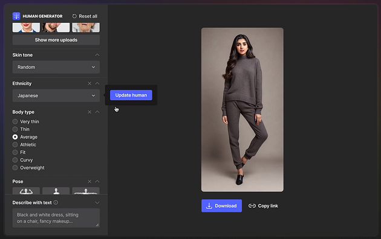Click the Update human button
Image resolution: width=381 pixels, height=239 pixels.
tap(131, 95)
